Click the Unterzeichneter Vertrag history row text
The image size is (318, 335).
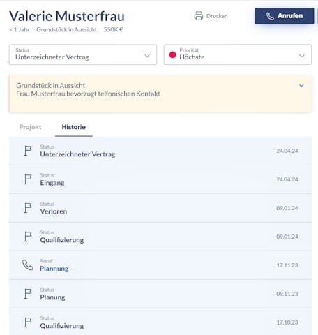click(x=77, y=154)
